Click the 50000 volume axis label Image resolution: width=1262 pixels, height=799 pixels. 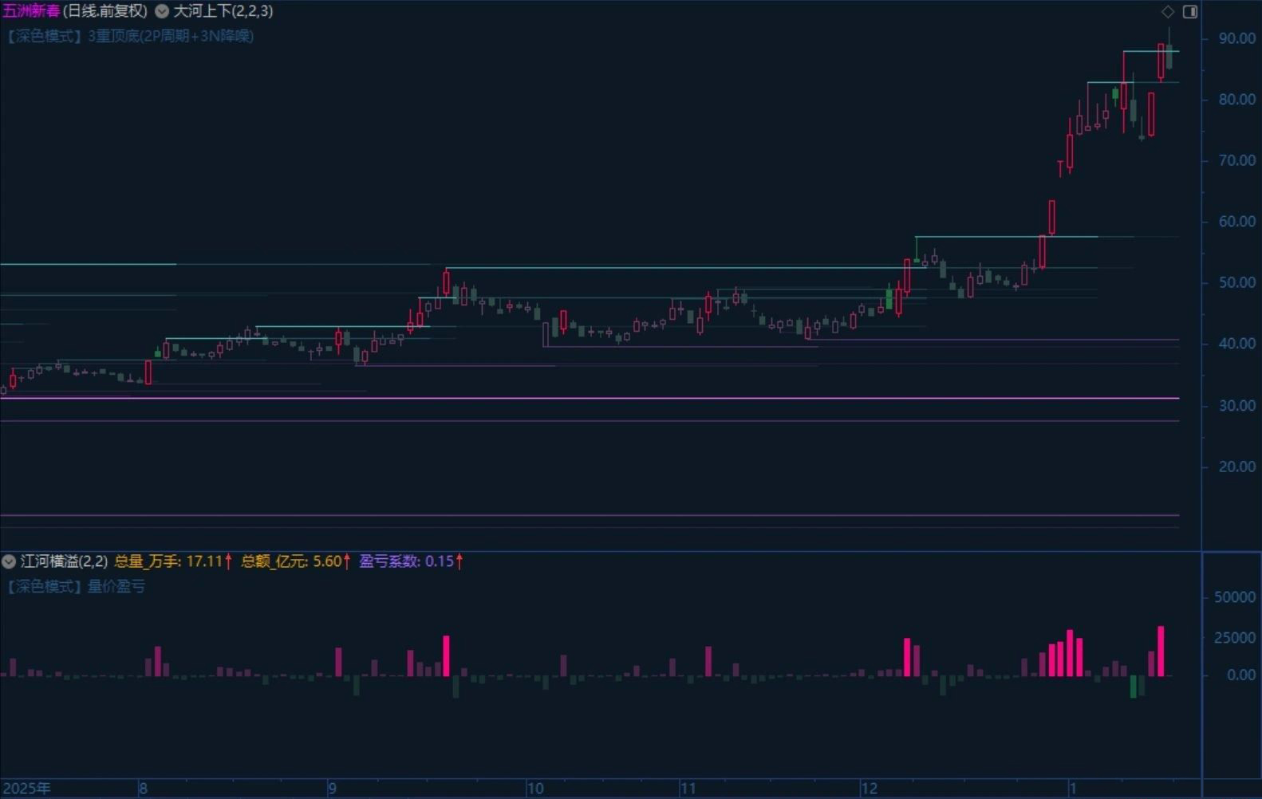click(1235, 597)
